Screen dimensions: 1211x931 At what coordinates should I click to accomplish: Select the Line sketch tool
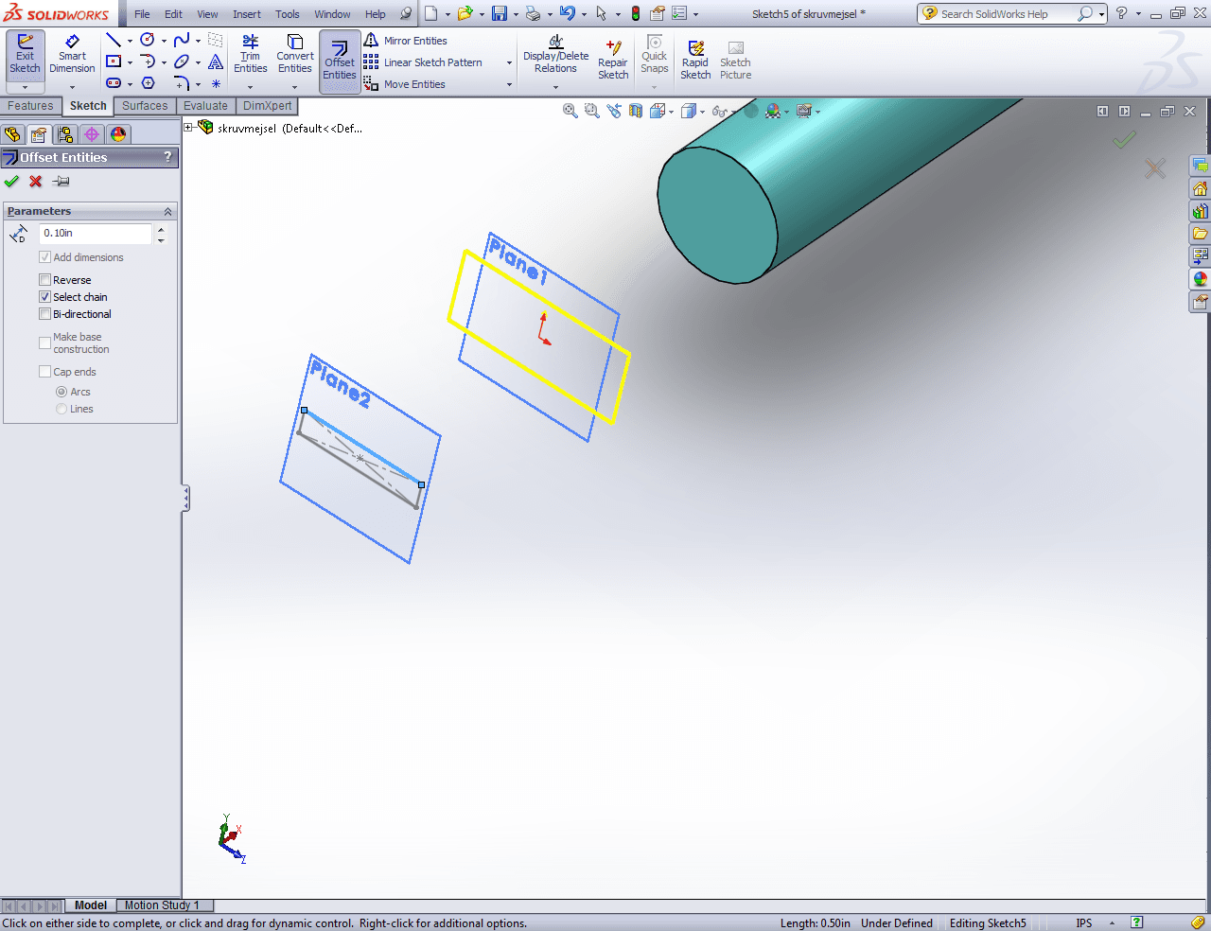pos(114,40)
